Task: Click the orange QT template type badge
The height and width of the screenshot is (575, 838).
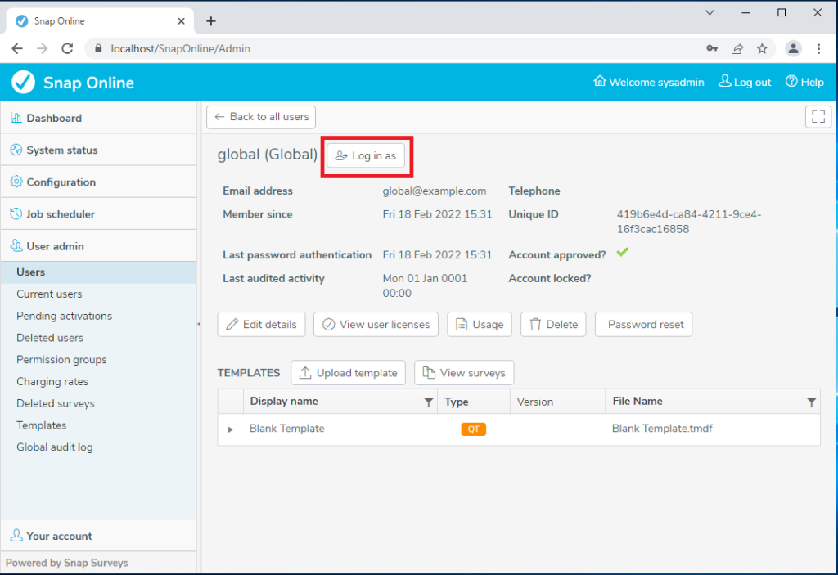Action: pyautogui.click(x=473, y=428)
